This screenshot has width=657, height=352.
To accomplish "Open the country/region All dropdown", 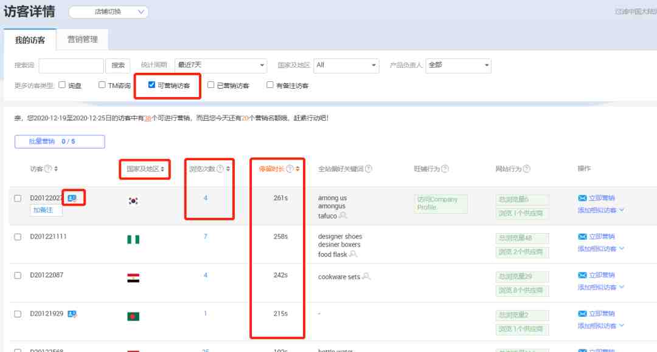I will [346, 65].
